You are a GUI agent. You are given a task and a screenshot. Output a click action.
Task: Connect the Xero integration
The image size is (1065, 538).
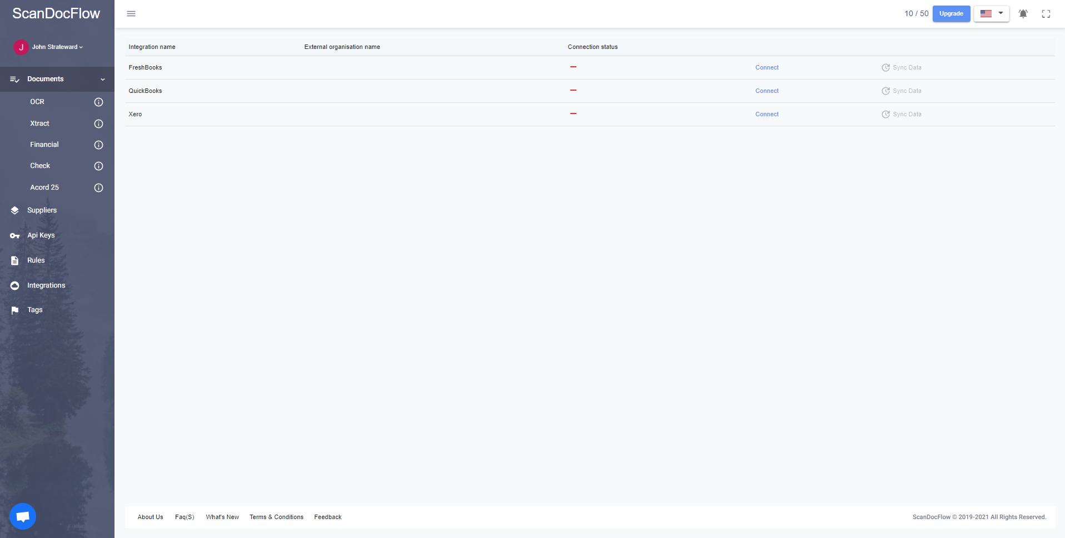coord(767,115)
